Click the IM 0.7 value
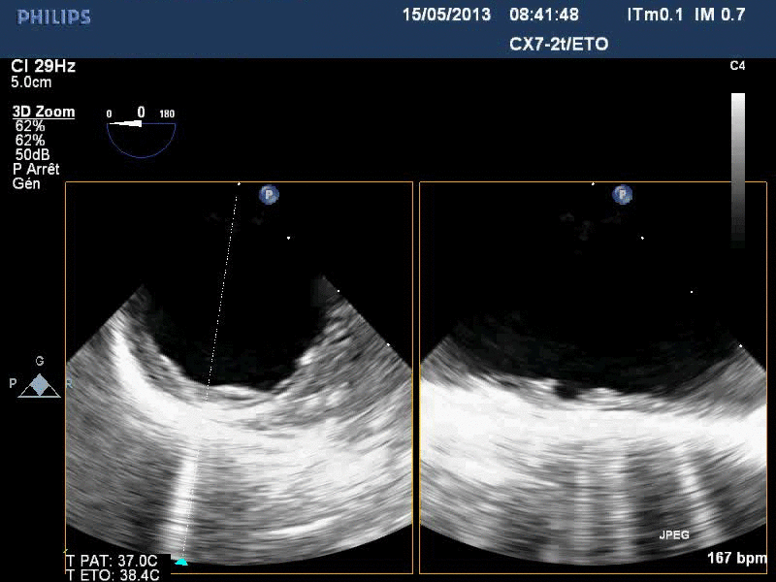The height and width of the screenshot is (582, 776). click(720, 15)
